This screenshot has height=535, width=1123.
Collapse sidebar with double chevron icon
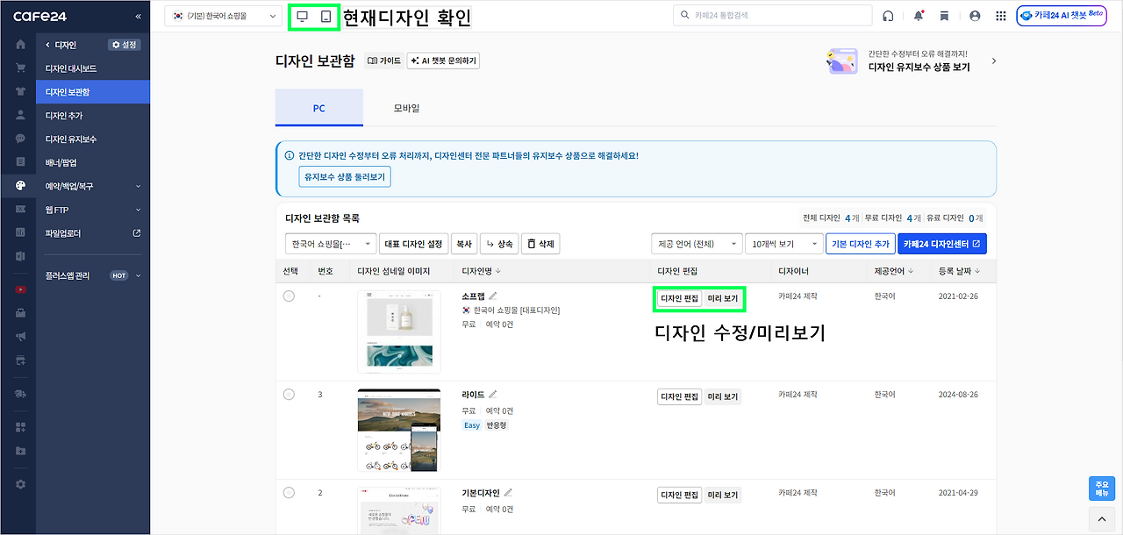pos(138,17)
